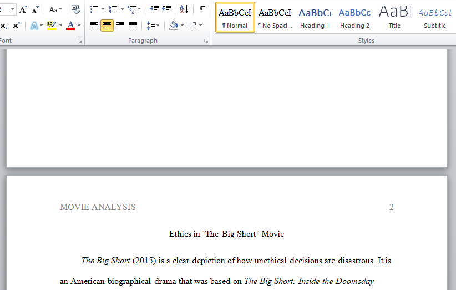Open the Text Effects dropdown arrow
The image size is (456, 290).
click(41, 26)
